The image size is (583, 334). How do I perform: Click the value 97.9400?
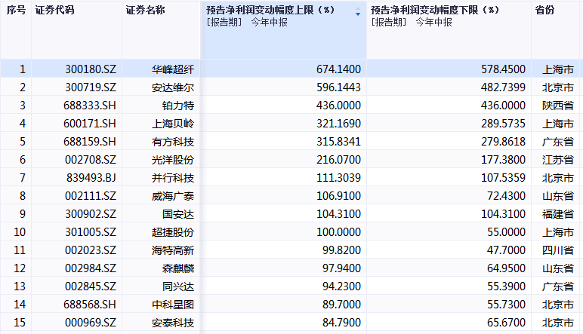[x=341, y=268]
